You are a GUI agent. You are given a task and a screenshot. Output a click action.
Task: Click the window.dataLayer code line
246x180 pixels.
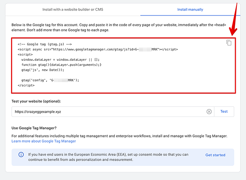[60, 60]
